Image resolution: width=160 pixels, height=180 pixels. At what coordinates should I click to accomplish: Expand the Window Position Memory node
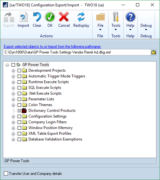click(13, 128)
